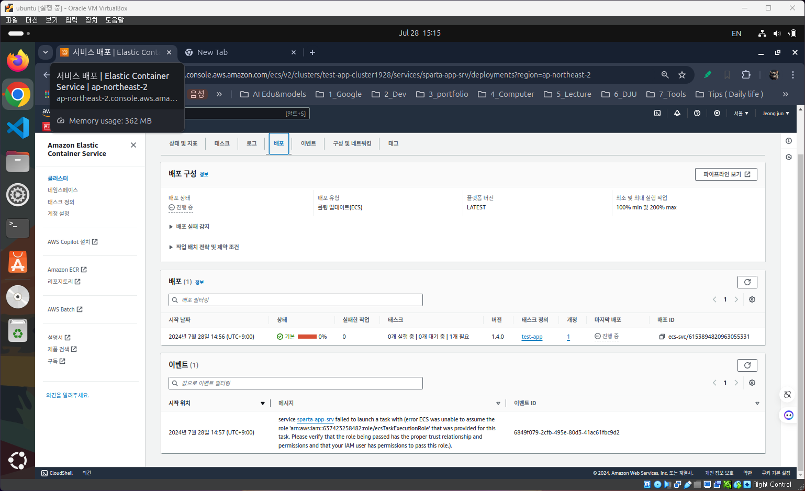Open the page zoom magnifier in the address bar
Viewport: 805px width, 491px height.
tap(665, 75)
